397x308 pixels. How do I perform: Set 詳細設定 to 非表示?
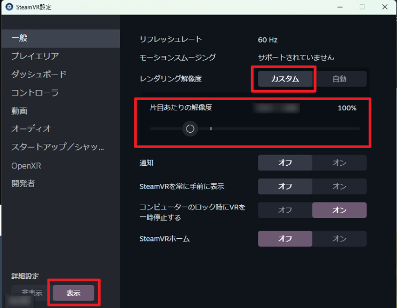[32, 293]
